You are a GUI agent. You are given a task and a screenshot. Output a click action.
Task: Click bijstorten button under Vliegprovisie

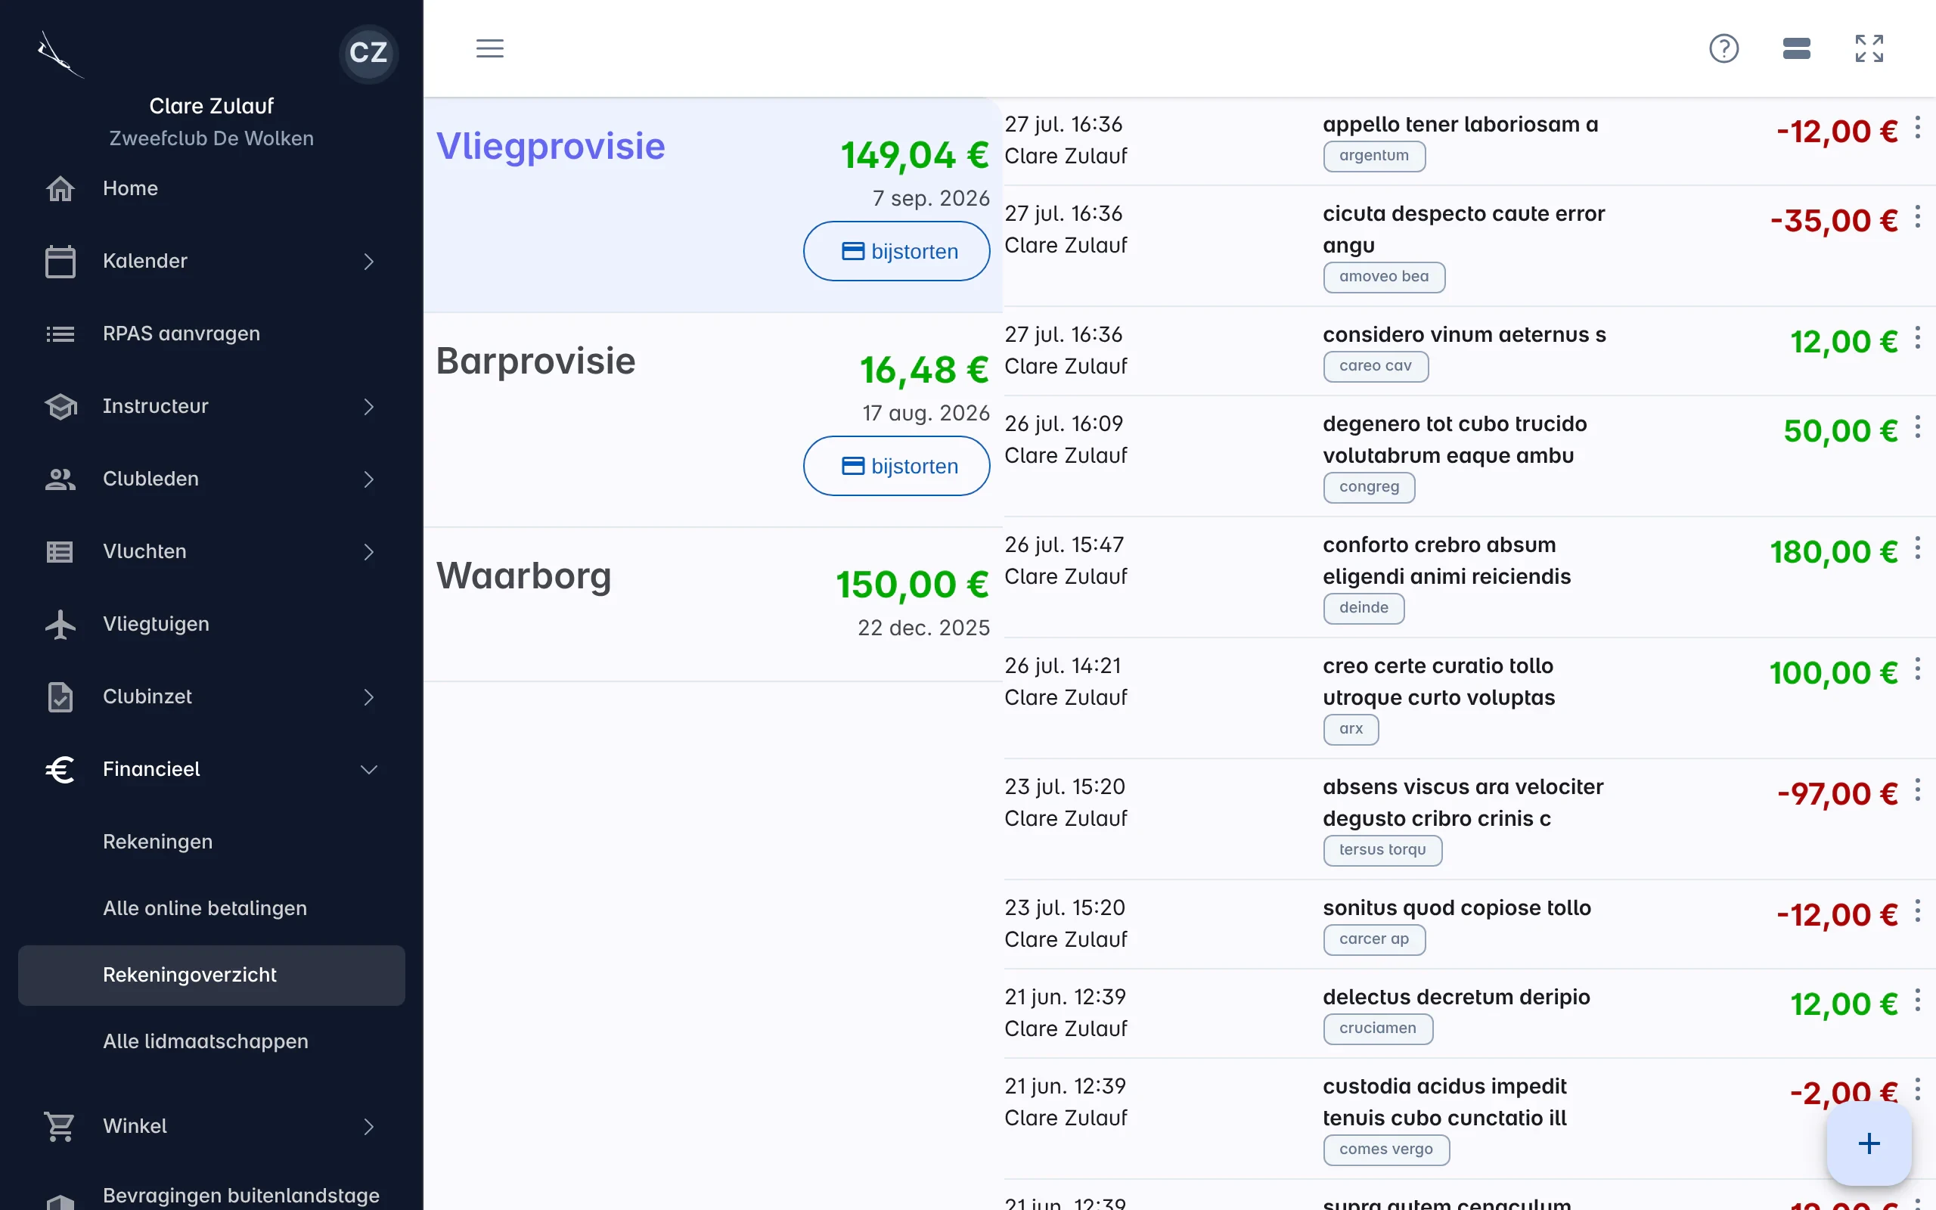pos(896,251)
